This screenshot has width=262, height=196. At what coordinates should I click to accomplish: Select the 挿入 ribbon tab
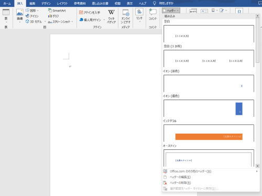20,3
